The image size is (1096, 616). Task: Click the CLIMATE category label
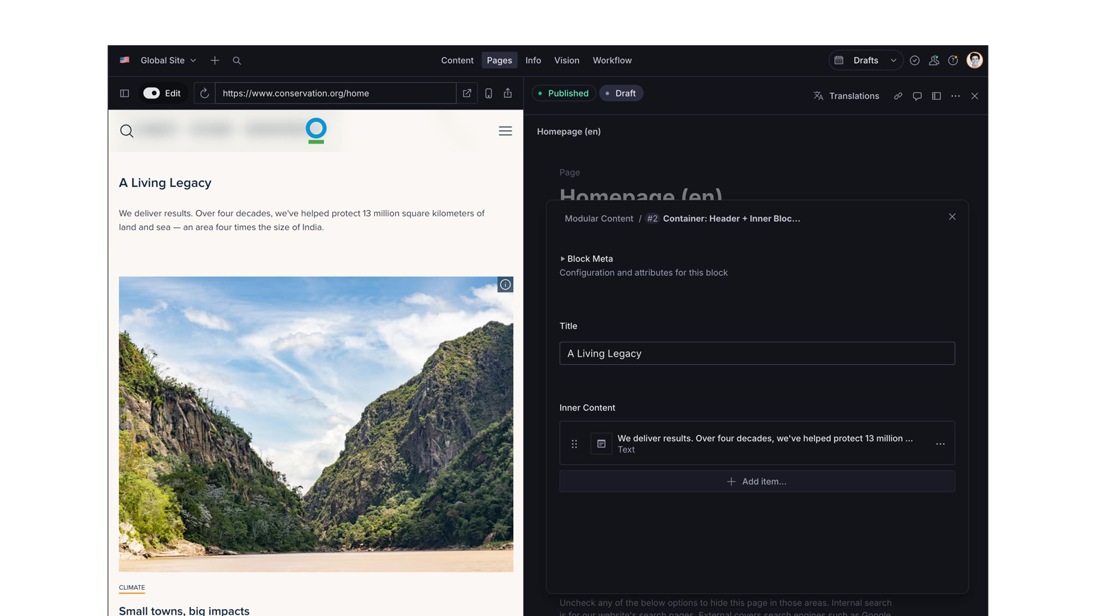(x=132, y=587)
